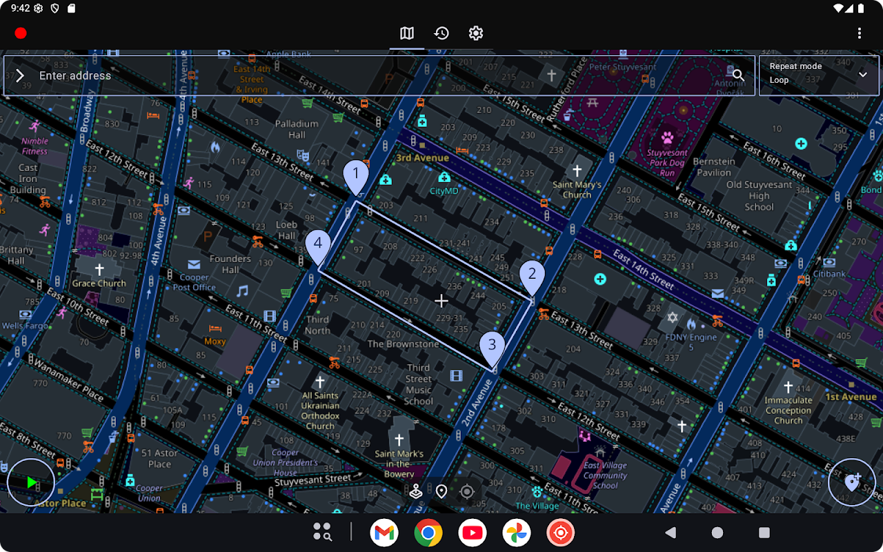Screen dimensions: 883x552
Task: Tap the Nimble Fitness map label
Action: pos(34,146)
